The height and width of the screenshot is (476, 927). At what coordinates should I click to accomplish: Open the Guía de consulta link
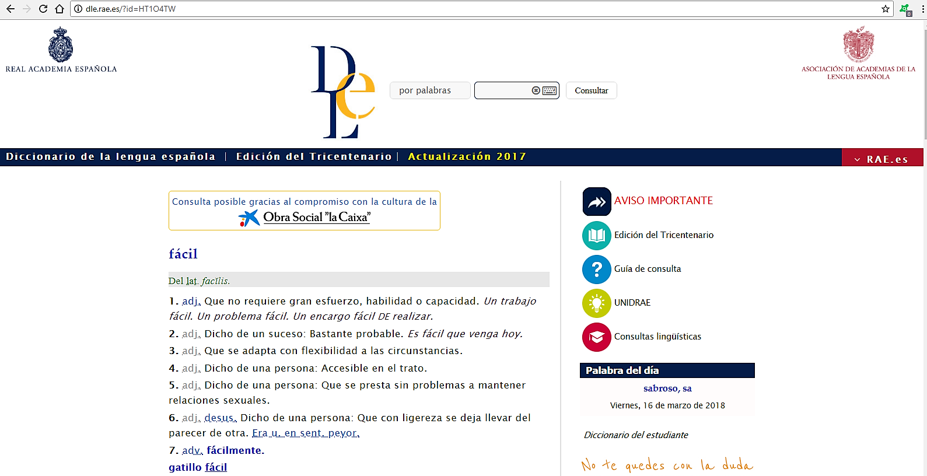tap(648, 269)
